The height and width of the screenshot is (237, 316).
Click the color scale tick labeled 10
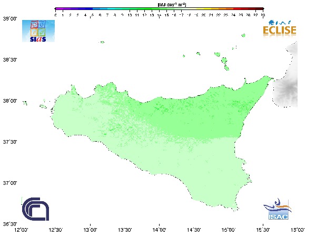point(130,15)
